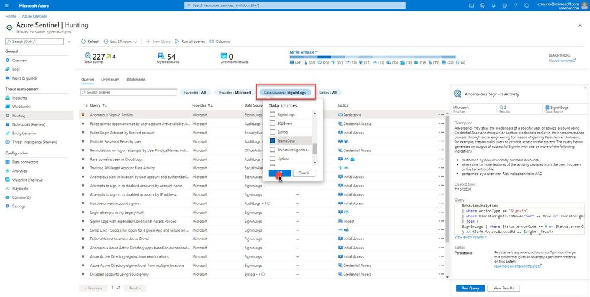The image size is (590, 297).
Task: Go to Azure Sentinel breadcrumb
Action: tap(34, 16)
